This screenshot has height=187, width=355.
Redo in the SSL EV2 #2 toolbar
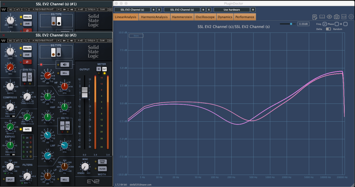pyautogui.click(x=25, y=40)
